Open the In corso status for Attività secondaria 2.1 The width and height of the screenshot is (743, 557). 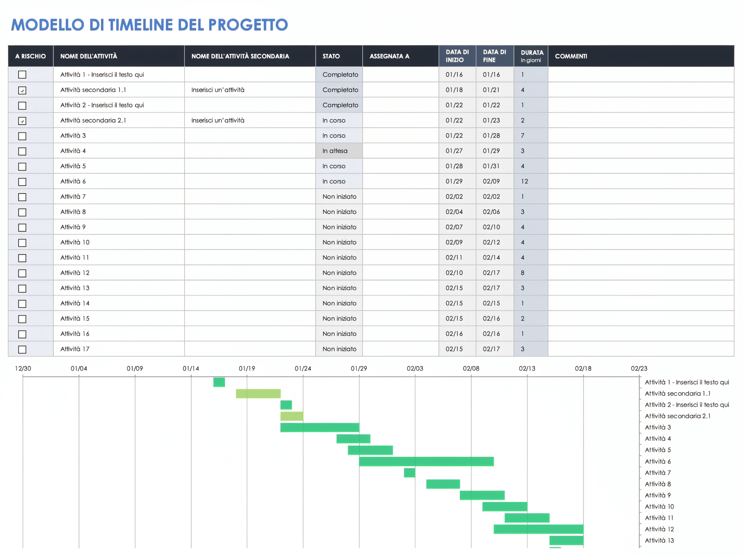[339, 120]
